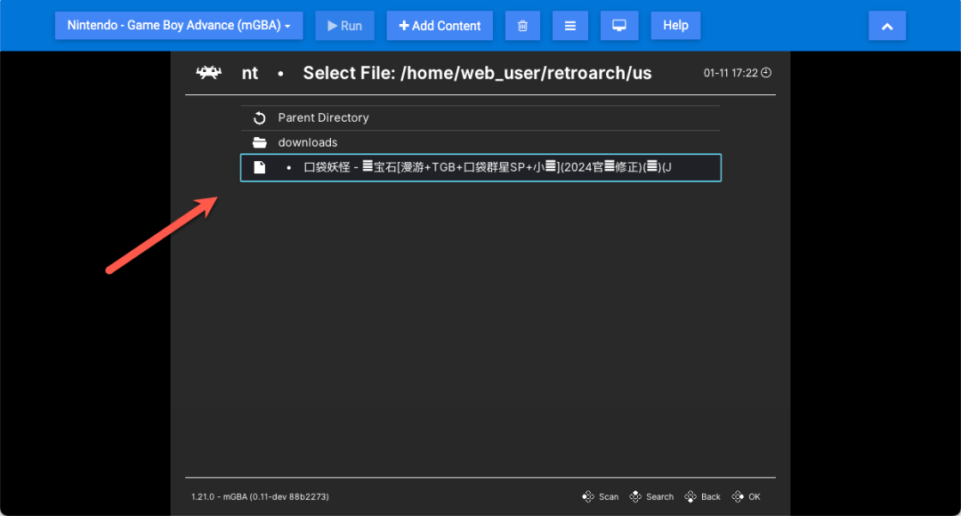Click the Add Content button
This screenshot has height=516, width=961.
(440, 25)
